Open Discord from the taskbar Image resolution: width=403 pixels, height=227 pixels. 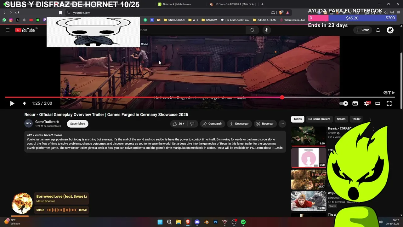197,222
